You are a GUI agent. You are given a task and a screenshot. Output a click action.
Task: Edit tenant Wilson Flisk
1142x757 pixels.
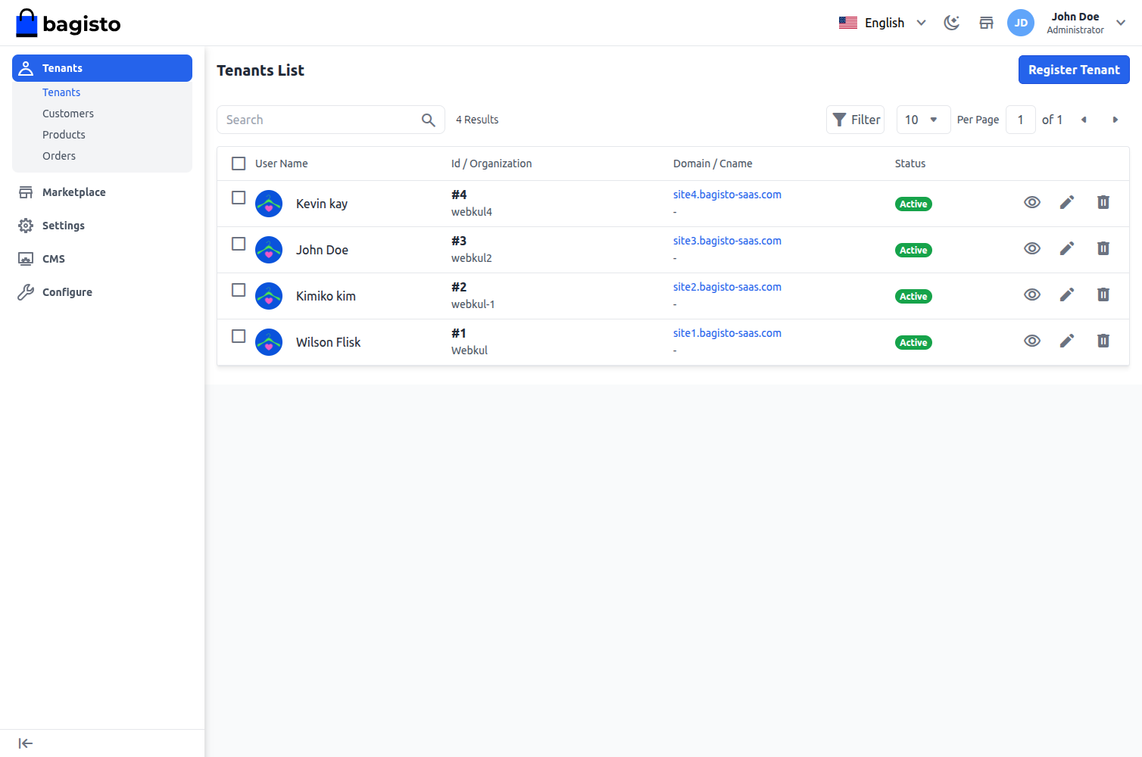[1067, 341]
